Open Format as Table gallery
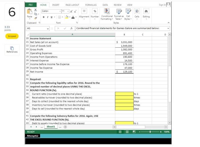This screenshot has height=147, width=200. point(119,14)
